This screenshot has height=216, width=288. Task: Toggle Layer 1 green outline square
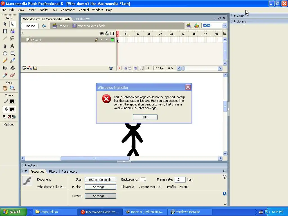(112, 40)
